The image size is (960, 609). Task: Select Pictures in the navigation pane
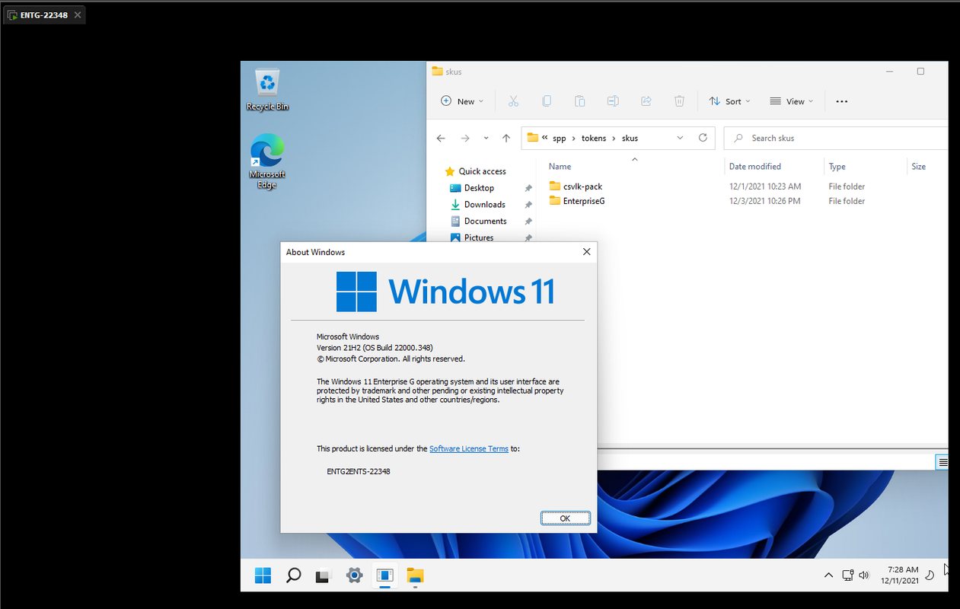pyautogui.click(x=478, y=238)
